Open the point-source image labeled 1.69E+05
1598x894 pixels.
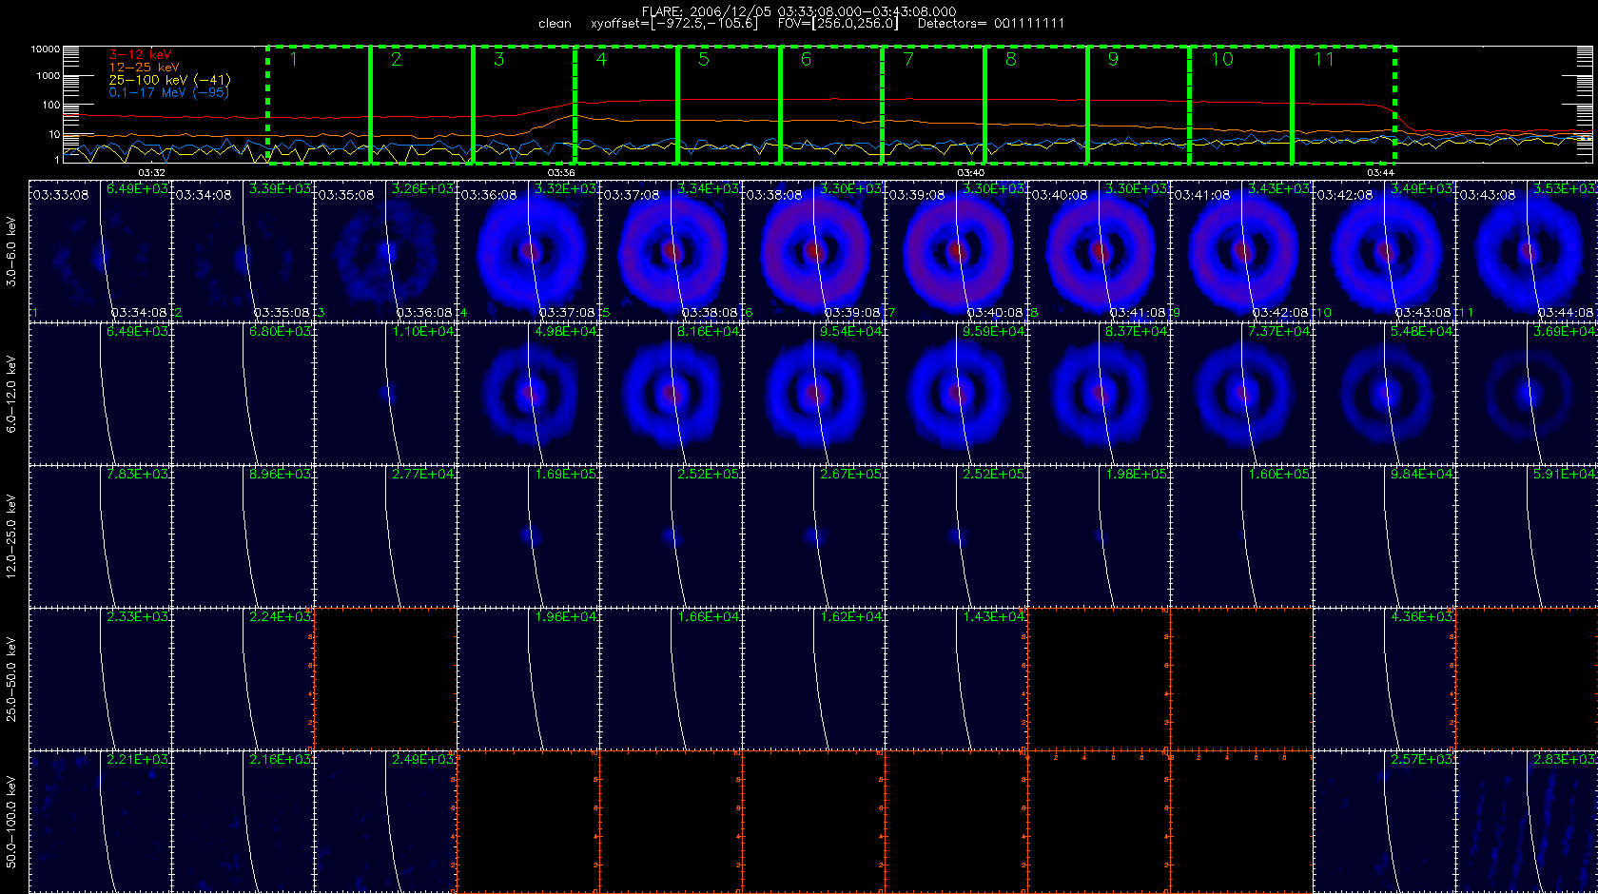click(528, 536)
